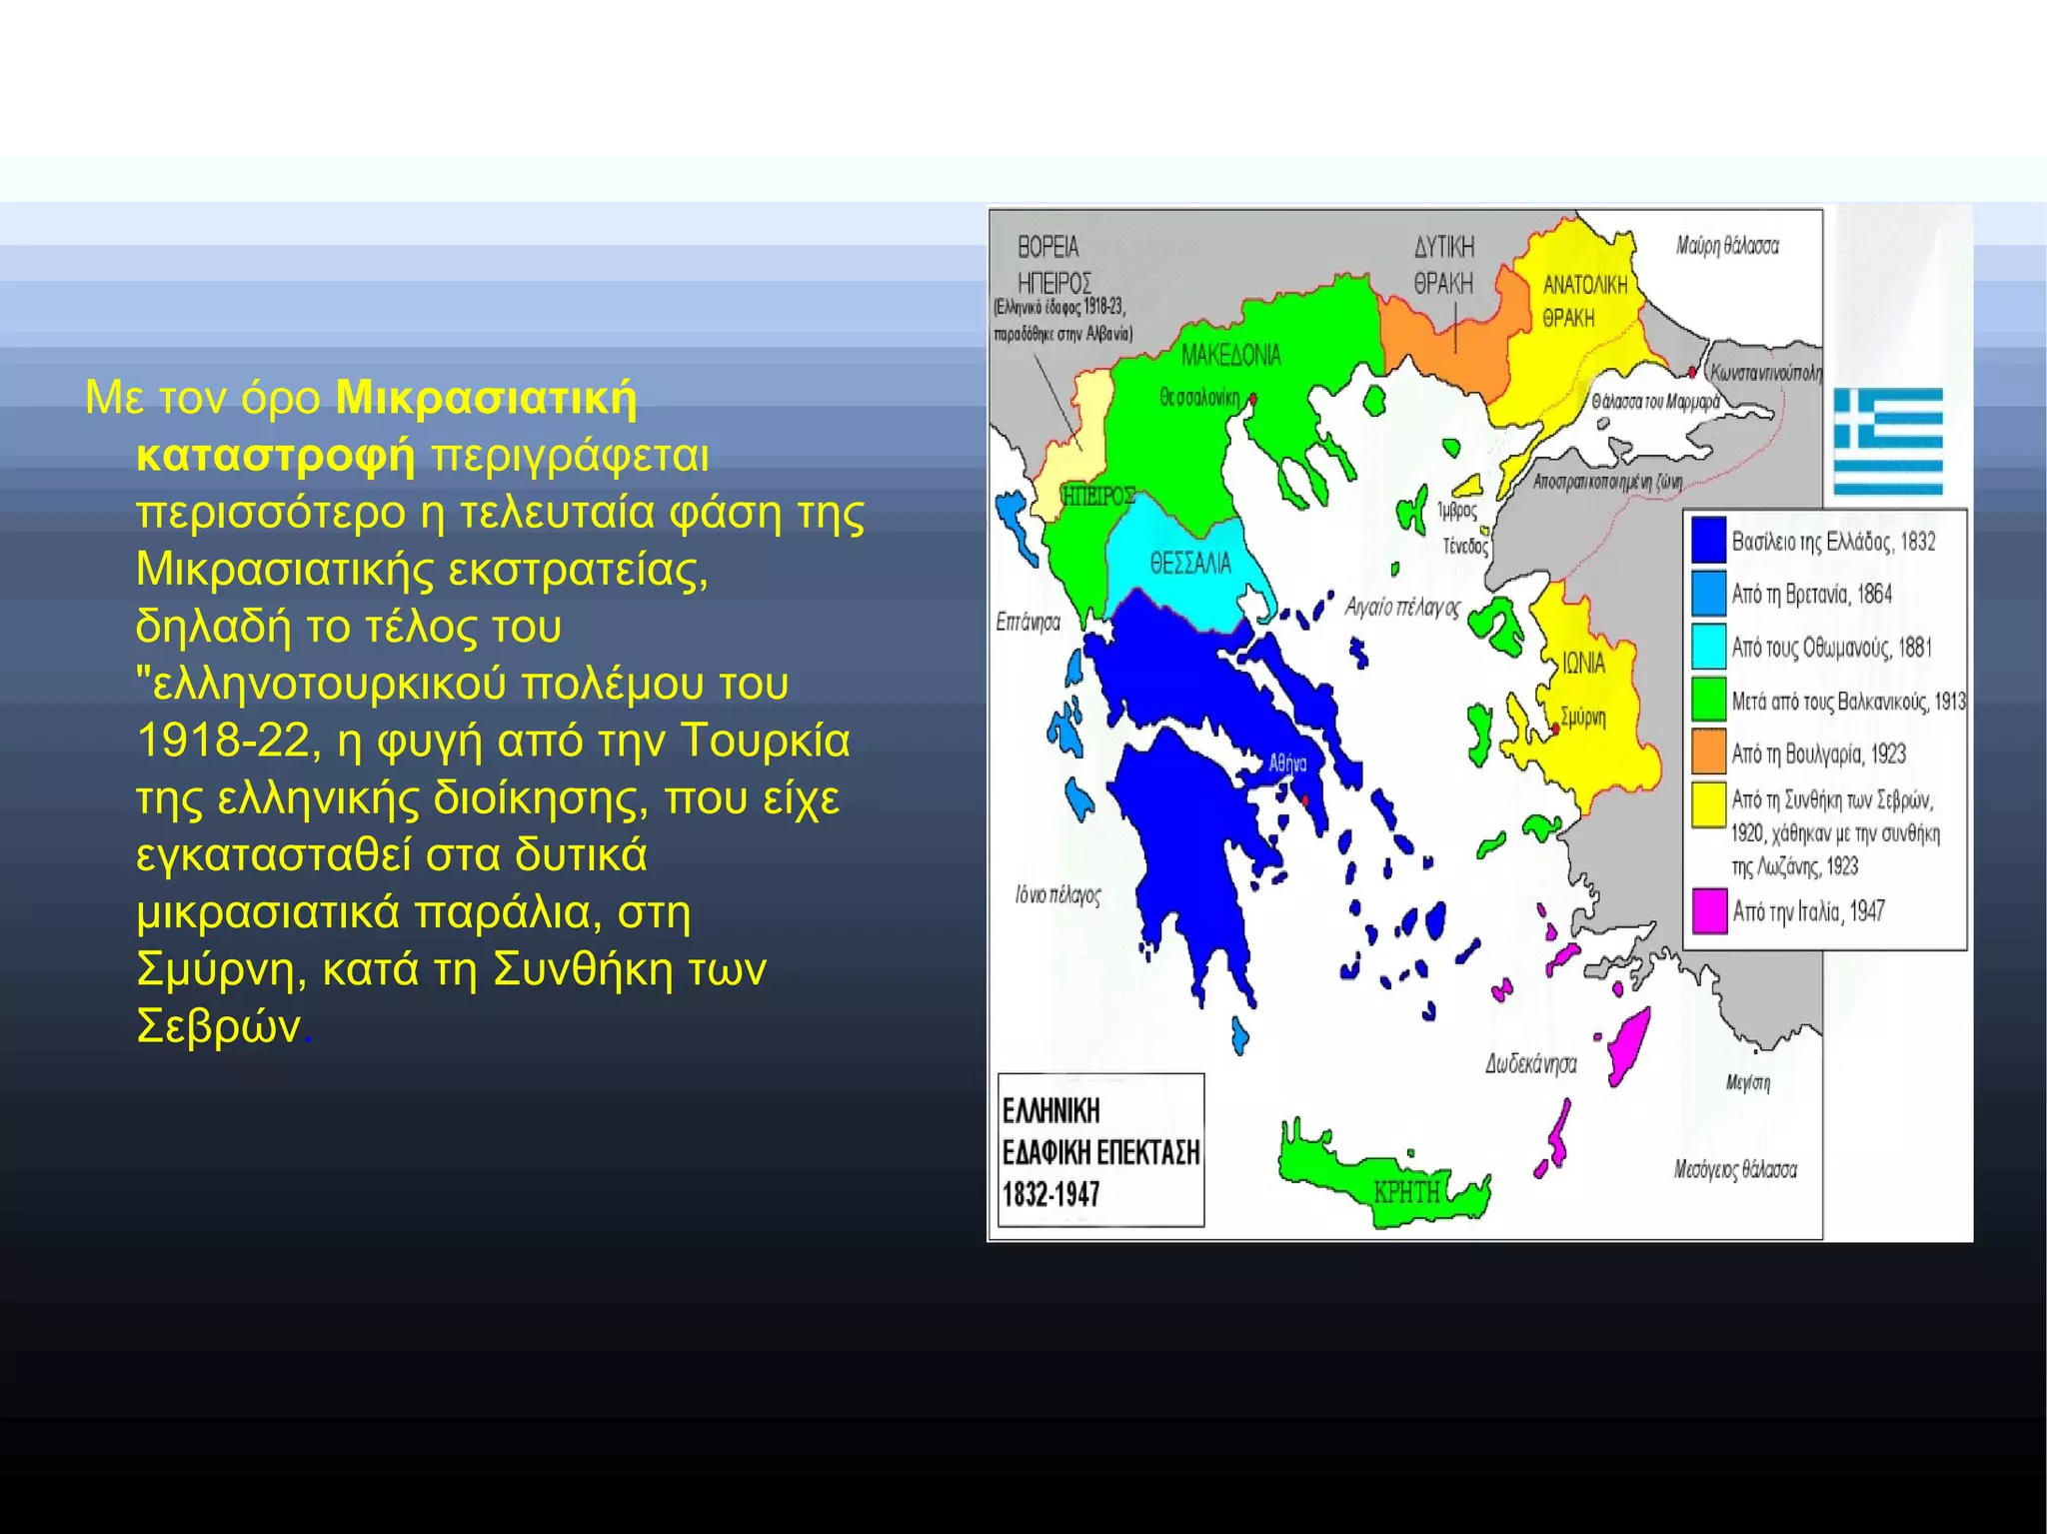Click the cyan 1881 legend swatch
The width and height of the screenshot is (2047, 1534).
(x=1708, y=646)
